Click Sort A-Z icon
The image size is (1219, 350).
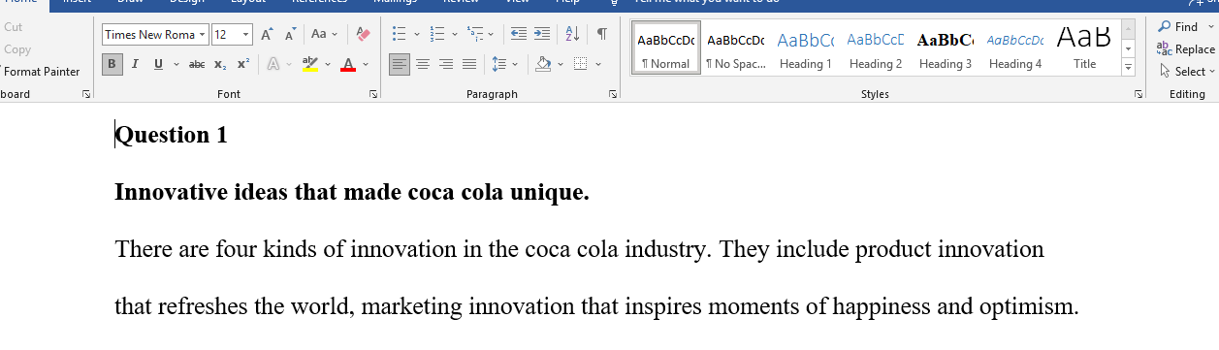pos(572,34)
